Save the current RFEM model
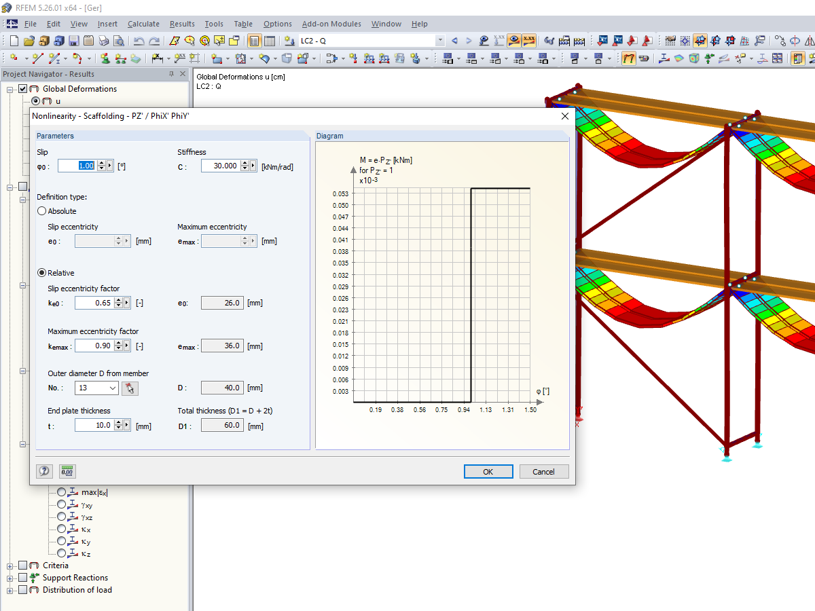This screenshot has width=815, height=611. click(x=73, y=40)
